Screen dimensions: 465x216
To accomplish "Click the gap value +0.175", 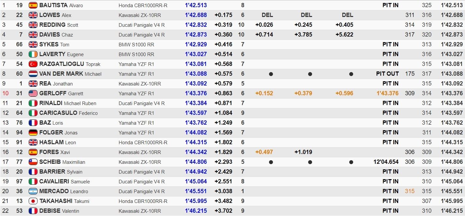I will [x=223, y=15].
